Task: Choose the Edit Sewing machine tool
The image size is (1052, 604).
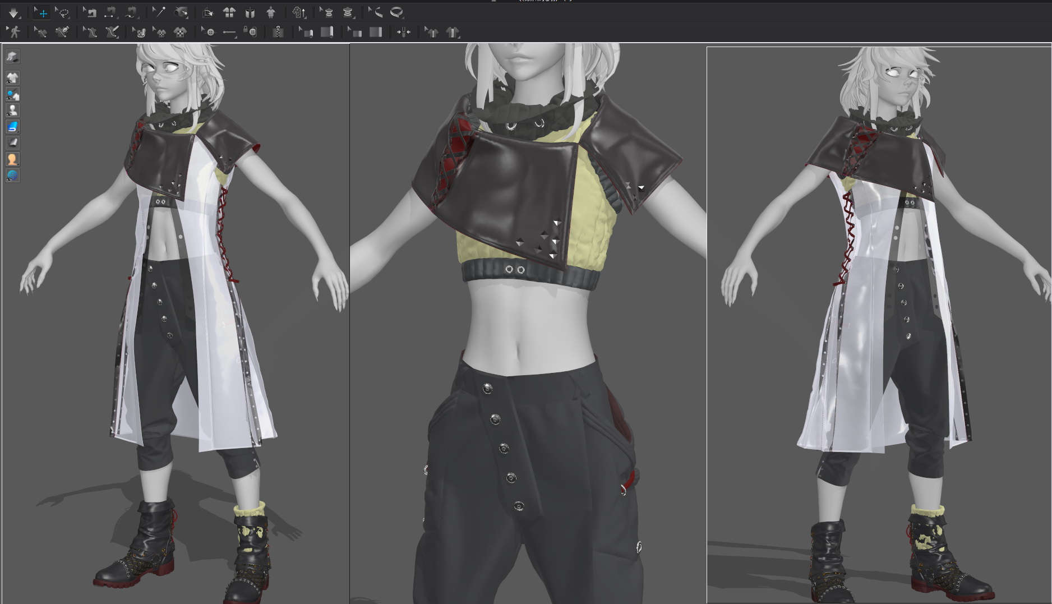Action: [90, 12]
